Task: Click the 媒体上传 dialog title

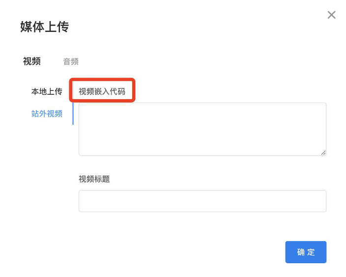Action: click(x=44, y=27)
